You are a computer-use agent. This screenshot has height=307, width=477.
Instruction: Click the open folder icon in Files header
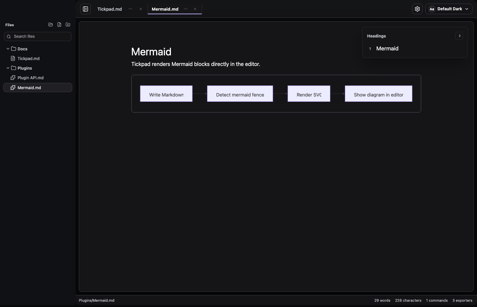[51, 25]
